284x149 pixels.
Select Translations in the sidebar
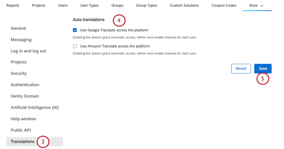(x=22, y=142)
